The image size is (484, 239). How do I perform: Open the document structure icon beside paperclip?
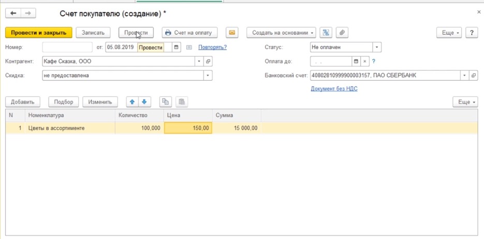pyautogui.click(x=326, y=33)
